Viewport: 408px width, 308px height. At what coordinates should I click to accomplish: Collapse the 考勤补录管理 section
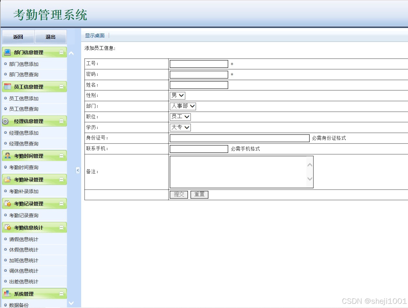pos(61,179)
